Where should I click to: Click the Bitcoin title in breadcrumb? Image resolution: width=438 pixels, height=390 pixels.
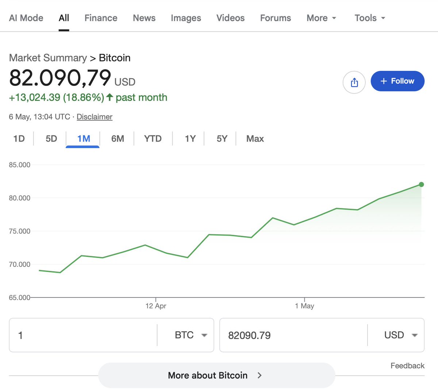[115, 58]
